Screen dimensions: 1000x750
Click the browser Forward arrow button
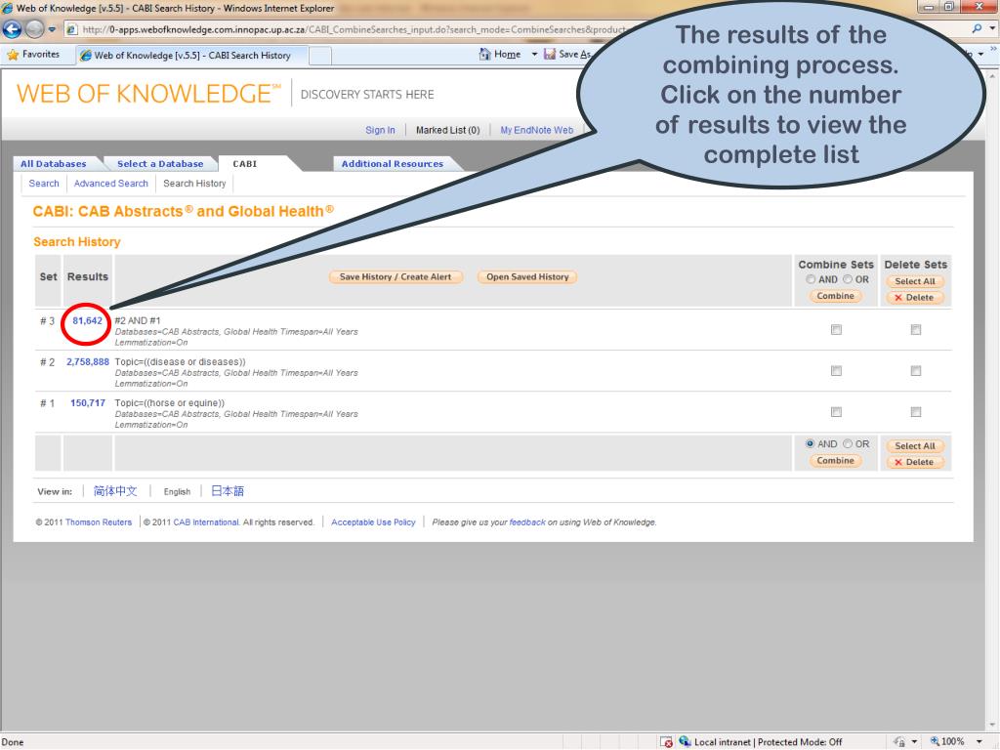(x=34, y=29)
